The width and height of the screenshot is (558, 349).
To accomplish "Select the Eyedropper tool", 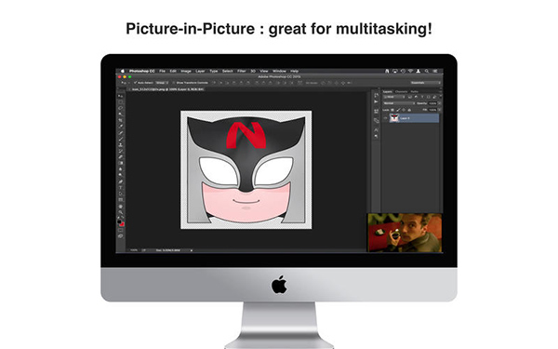I will [120, 126].
